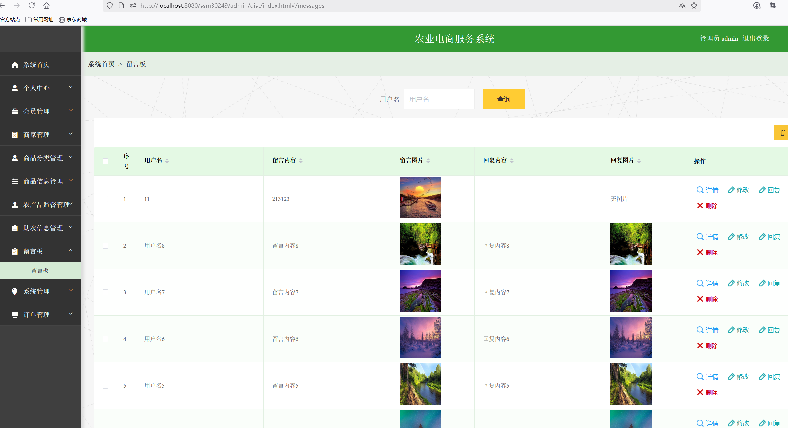Select the 商品信息管理 filter icon
Viewport: 788px width, 428px height.
15,181
